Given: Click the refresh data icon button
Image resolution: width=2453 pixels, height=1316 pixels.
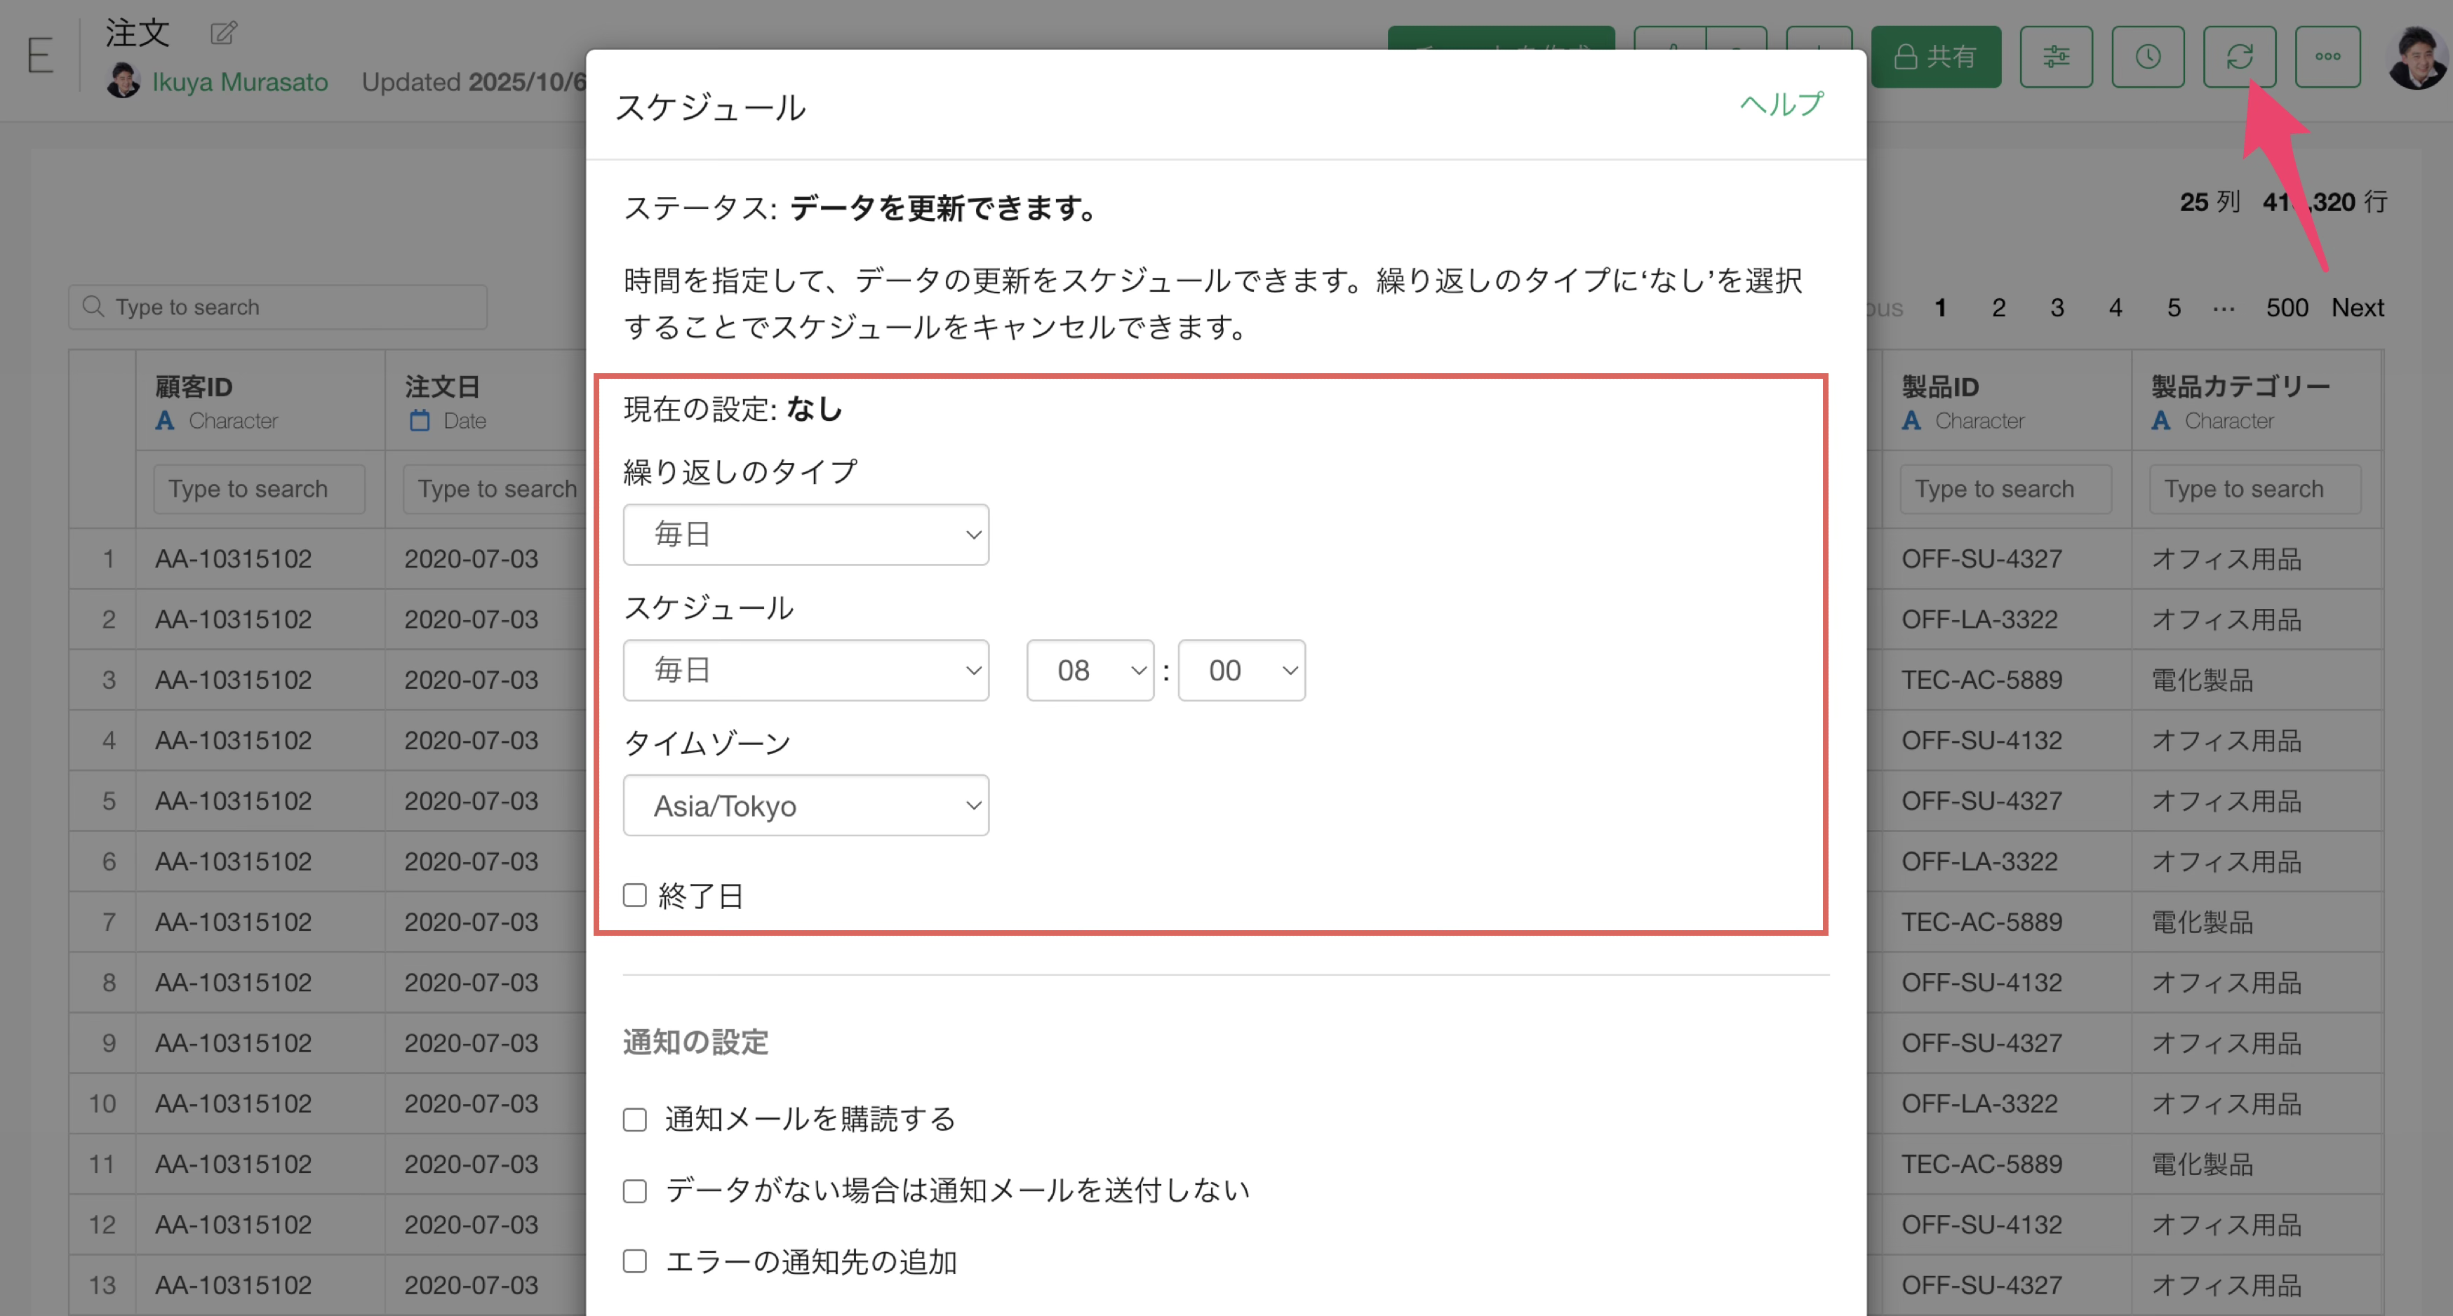Looking at the screenshot, I should pyautogui.click(x=2239, y=57).
